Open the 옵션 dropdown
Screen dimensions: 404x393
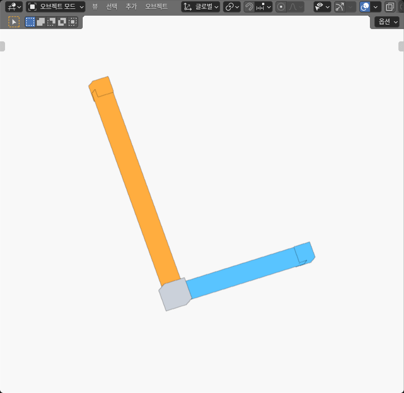click(387, 22)
